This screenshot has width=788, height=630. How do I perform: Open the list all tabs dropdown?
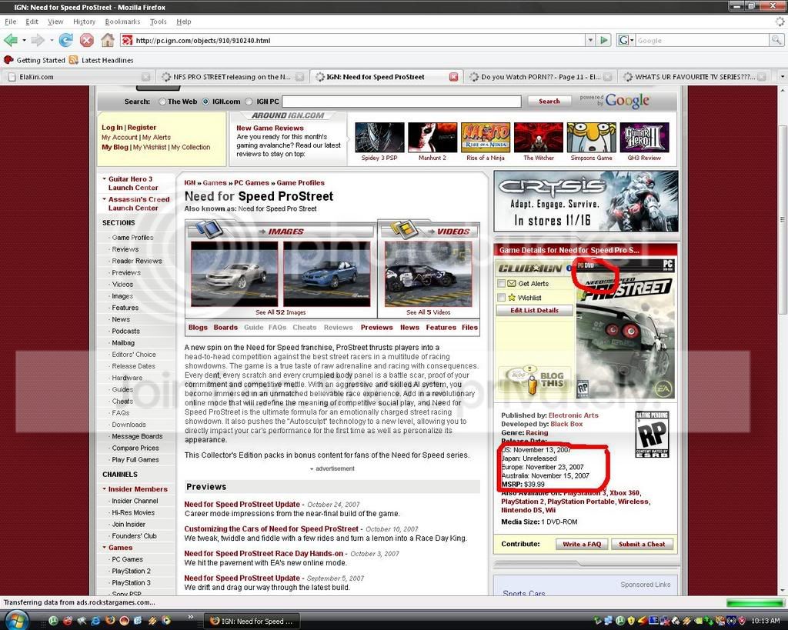[x=782, y=77]
